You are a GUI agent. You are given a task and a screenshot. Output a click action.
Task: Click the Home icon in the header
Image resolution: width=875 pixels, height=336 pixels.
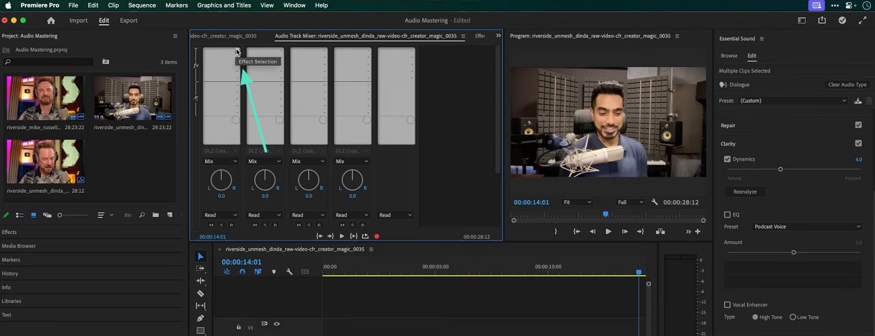point(50,21)
